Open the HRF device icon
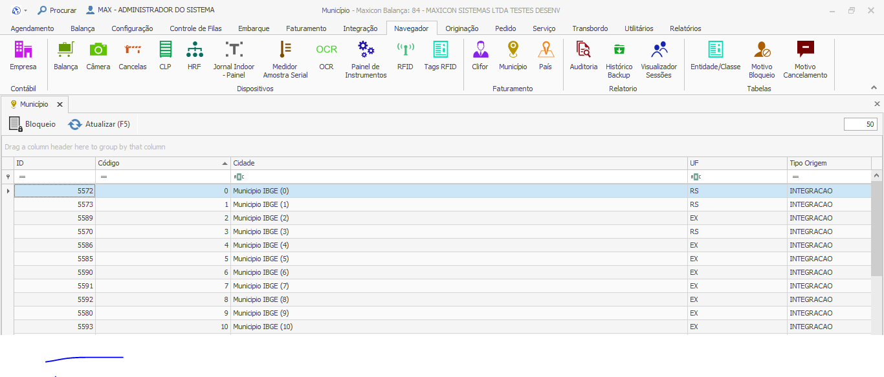Viewport: 884px width, 377px height. 194,56
